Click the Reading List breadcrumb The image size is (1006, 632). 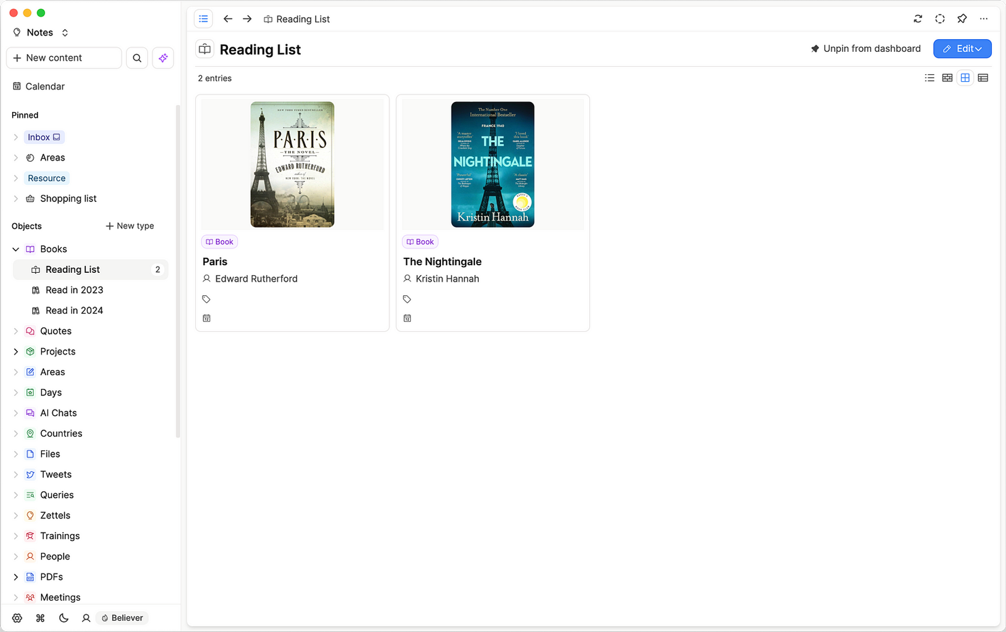[297, 19]
